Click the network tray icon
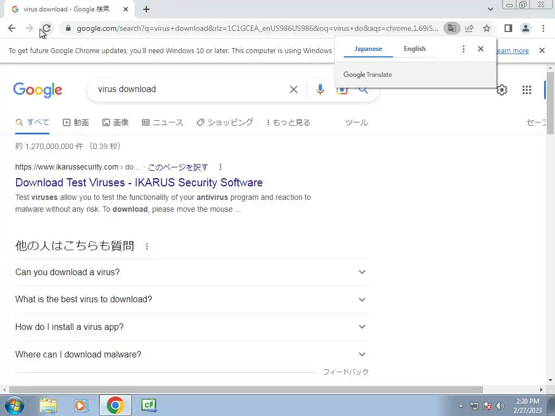Screen dimensions: 555x416 point(474,406)
